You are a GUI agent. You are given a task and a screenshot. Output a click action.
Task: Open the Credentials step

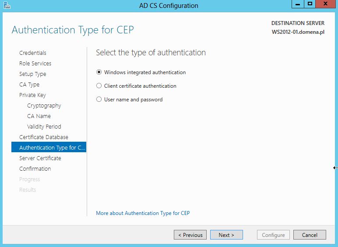[x=33, y=53]
